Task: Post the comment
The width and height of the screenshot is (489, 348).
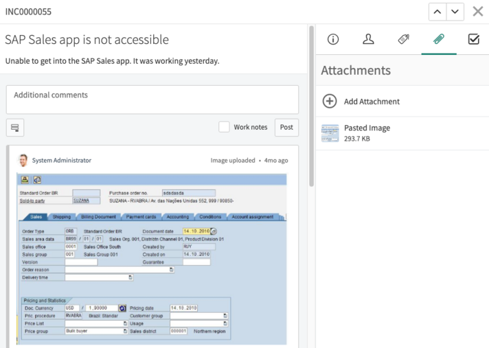Action: click(286, 127)
